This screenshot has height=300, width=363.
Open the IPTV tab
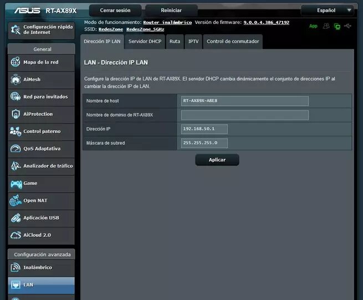[193, 41]
